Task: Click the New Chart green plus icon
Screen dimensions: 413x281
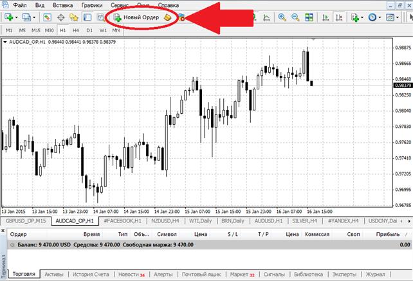Action: pos(8,17)
